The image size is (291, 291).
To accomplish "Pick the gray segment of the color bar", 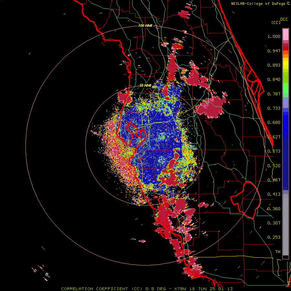I will click(x=286, y=225).
